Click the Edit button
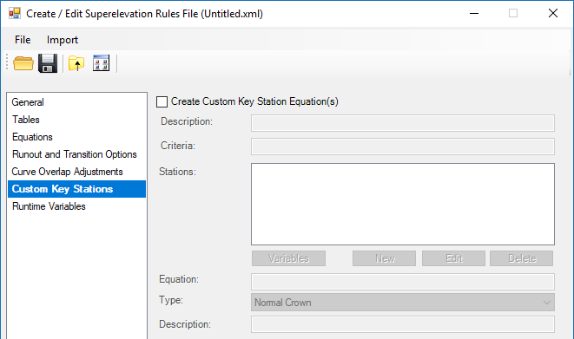This screenshot has height=339, width=574. [x=453, y=258]
